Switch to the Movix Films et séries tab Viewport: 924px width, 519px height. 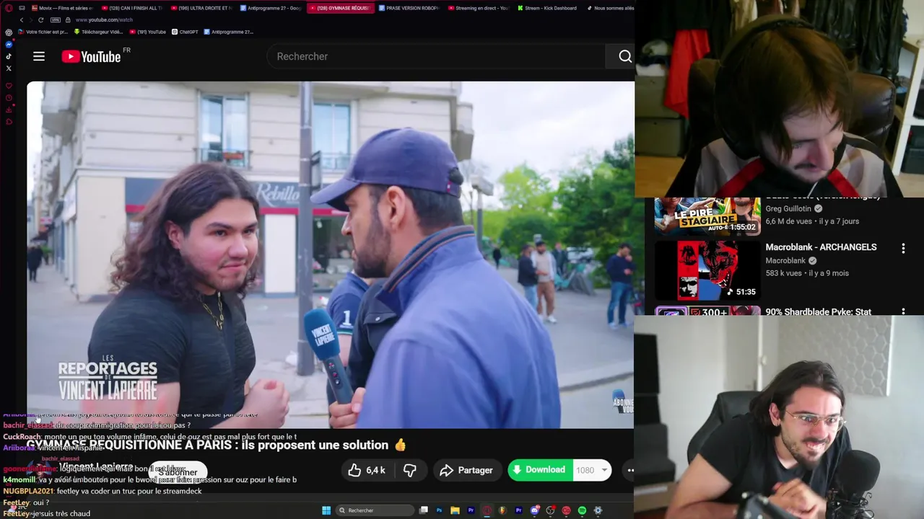click(x=63, y=8)
